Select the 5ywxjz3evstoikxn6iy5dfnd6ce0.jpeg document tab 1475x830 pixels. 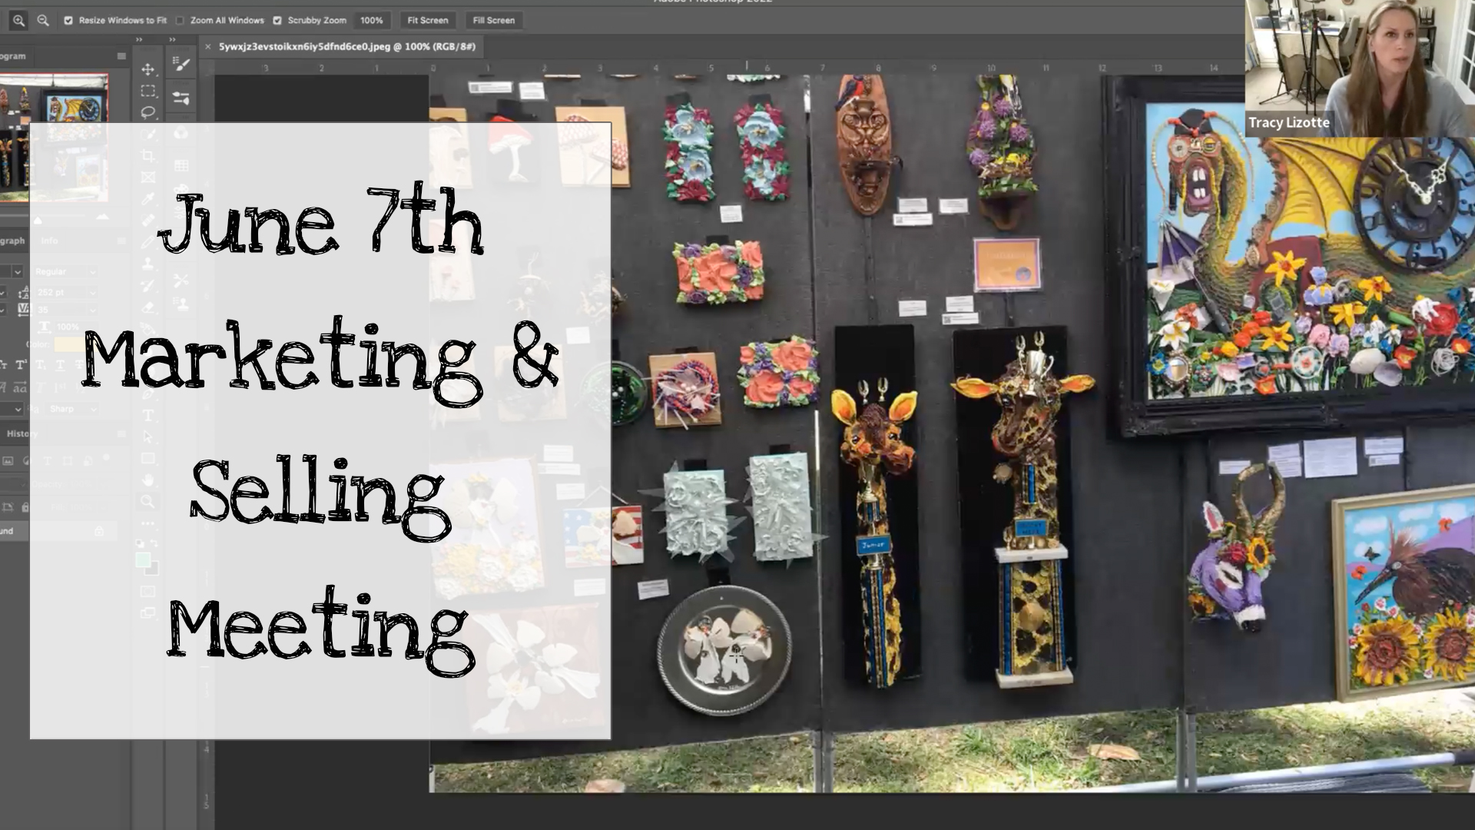(347, 47)
